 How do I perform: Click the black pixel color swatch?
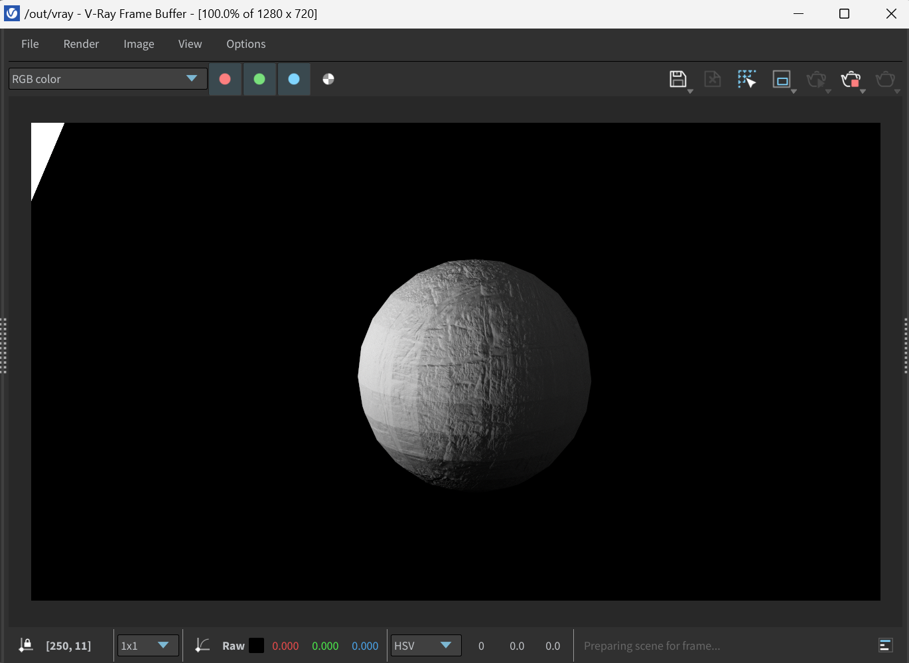(x=256, y=646)
